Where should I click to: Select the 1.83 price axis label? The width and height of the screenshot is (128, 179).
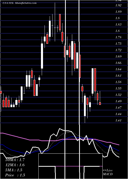pos(119,25)
